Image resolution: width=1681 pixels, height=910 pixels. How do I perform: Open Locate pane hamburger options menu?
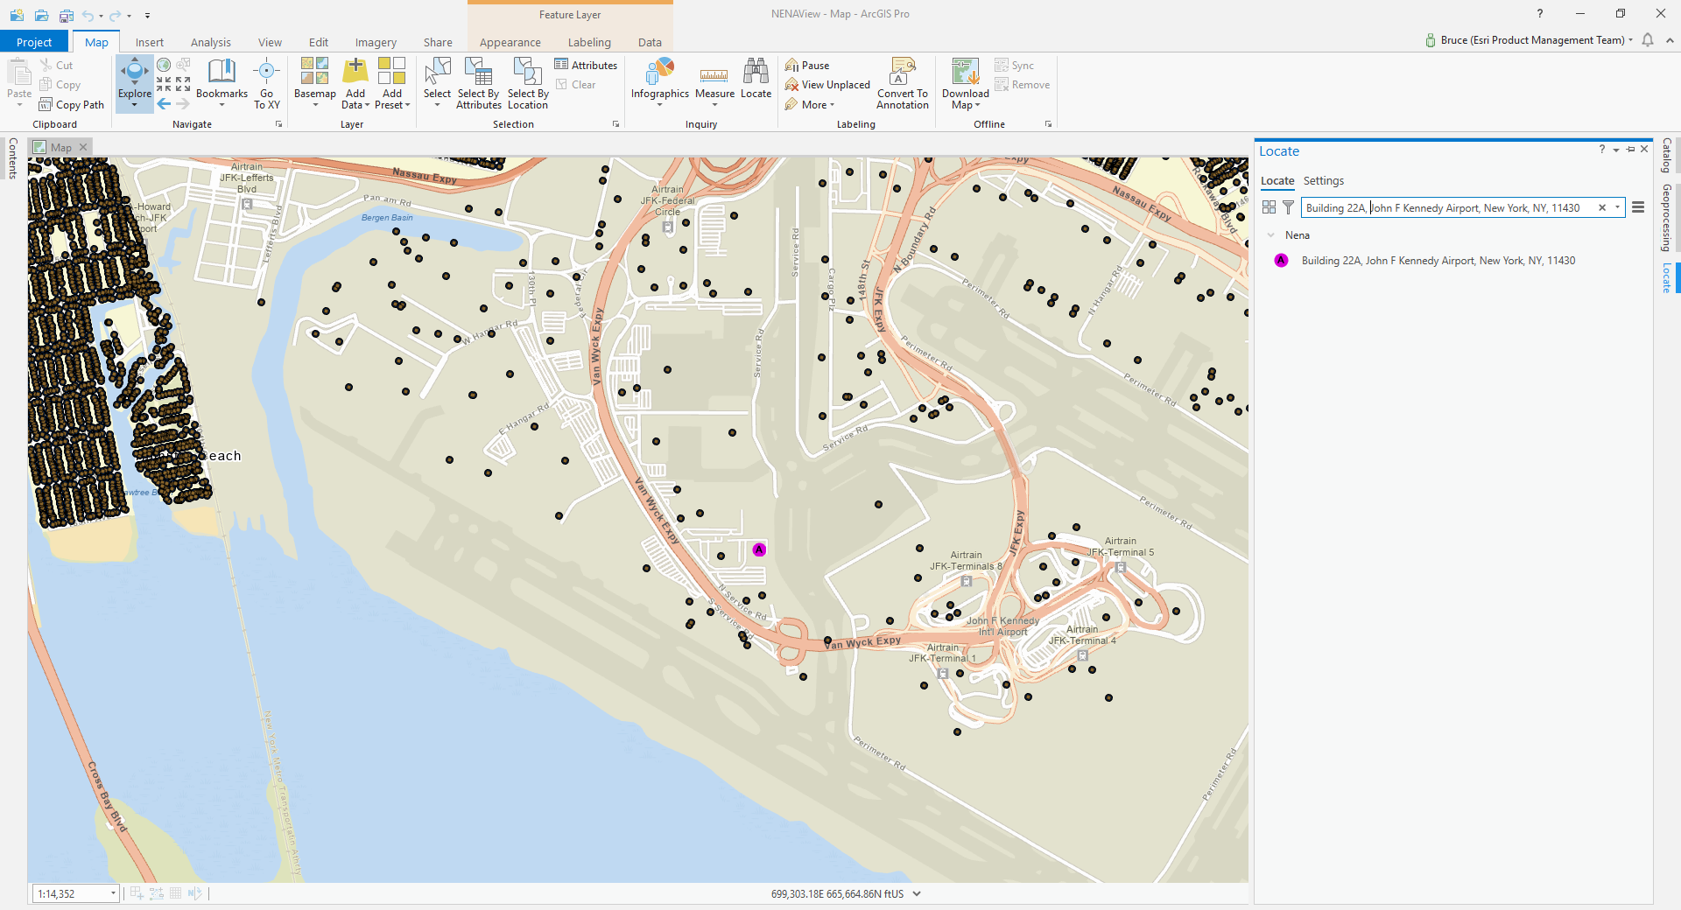(x=1638, y=207)
